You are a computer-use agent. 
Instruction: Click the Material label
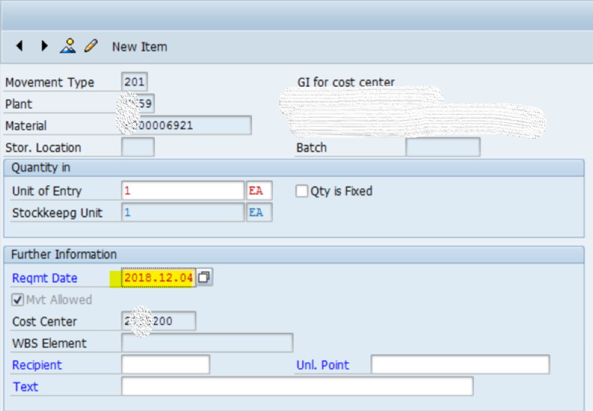[26, 126]
